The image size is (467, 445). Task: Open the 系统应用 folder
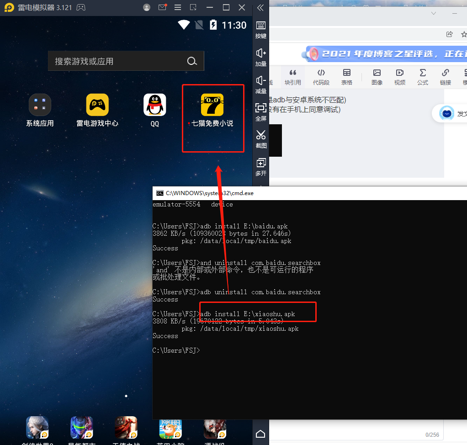point(40,105)
